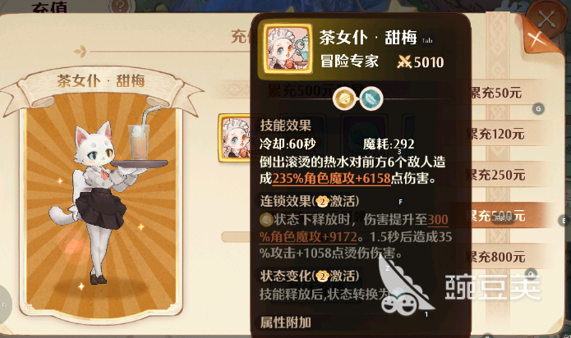Screen dimensions: 571x338
Task: Click the gold bell skill-type icon
Action: 344,98
